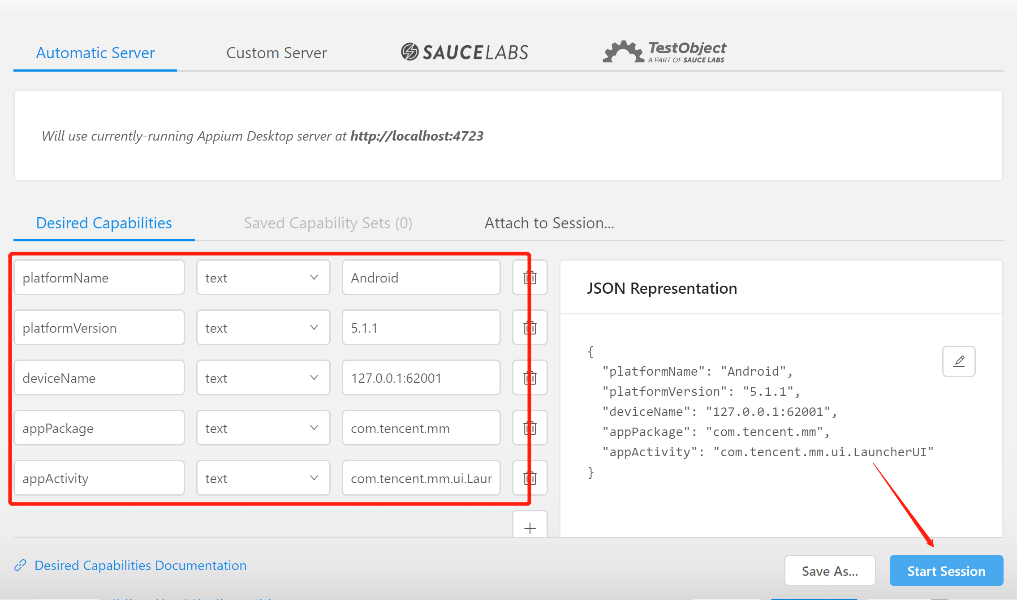Click the Save As button
Screen dimensions: 1017x600
point(830,571)
